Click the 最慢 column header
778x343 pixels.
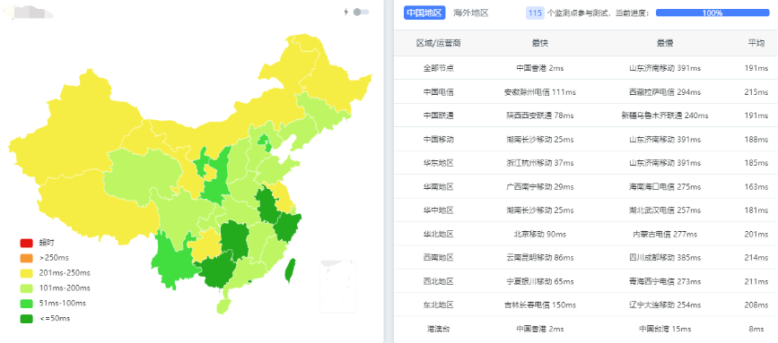pyautogui.click(x=665, y=43)
